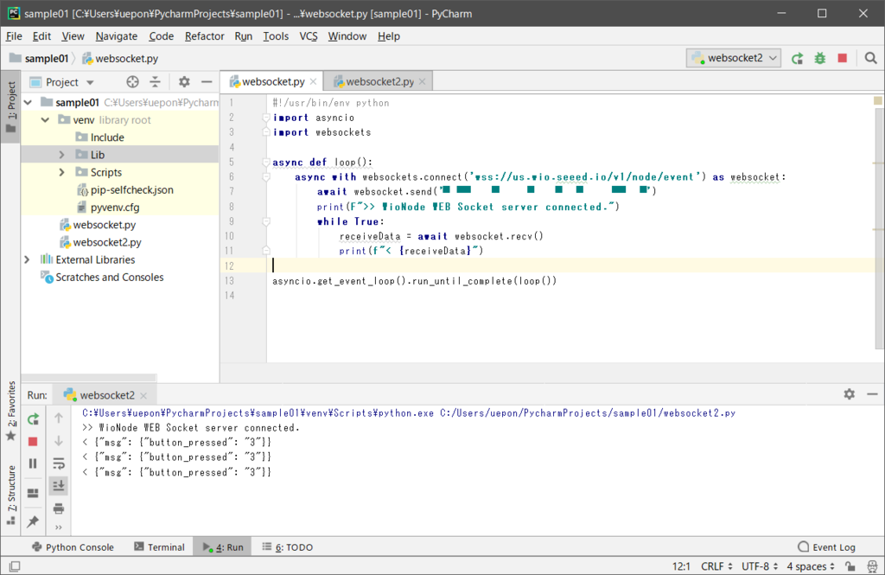885x575 pixels.
Task: Open the Terminal tool window
Action: 159,547
